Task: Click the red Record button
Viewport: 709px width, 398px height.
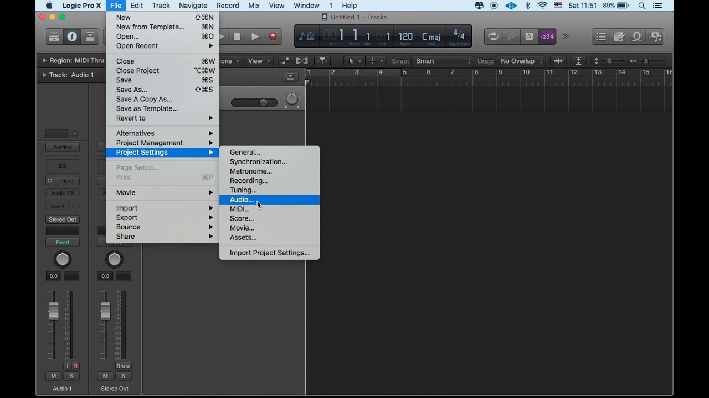Action: [273, 37]
